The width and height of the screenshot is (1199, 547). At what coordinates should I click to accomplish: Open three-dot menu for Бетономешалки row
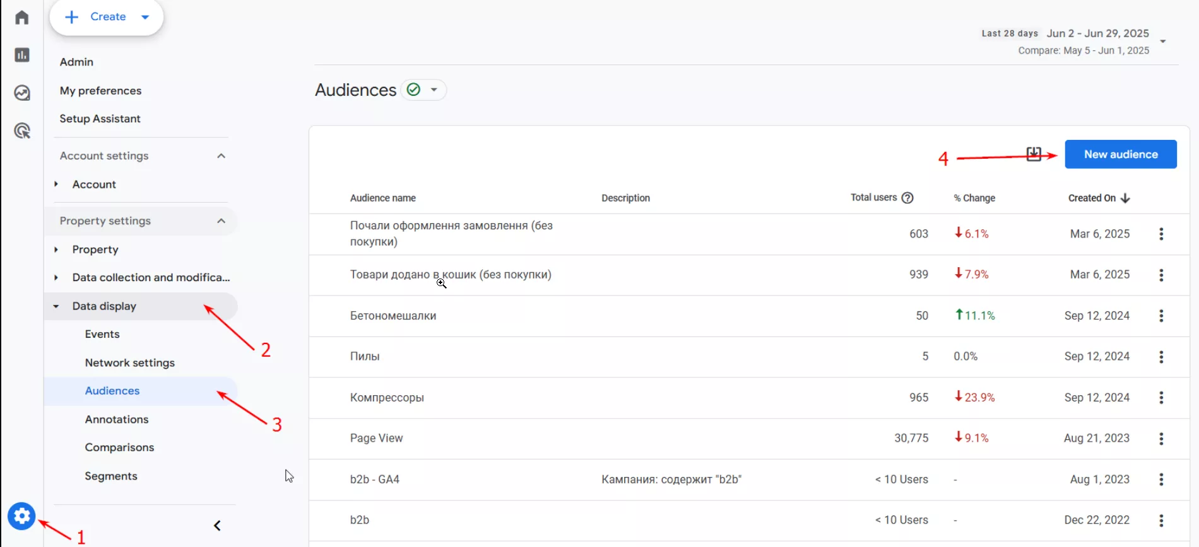(1161, 316)
